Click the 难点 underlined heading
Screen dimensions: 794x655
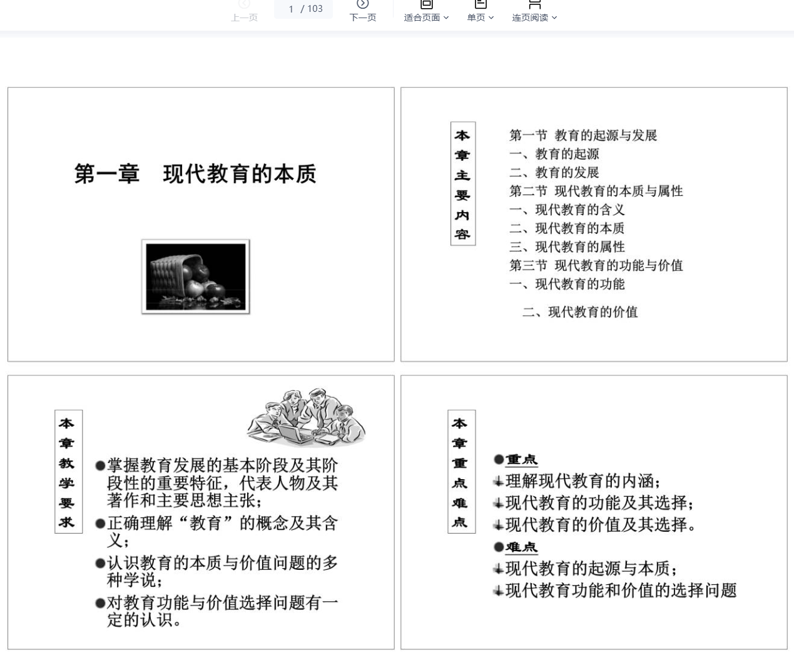(521, 547)
